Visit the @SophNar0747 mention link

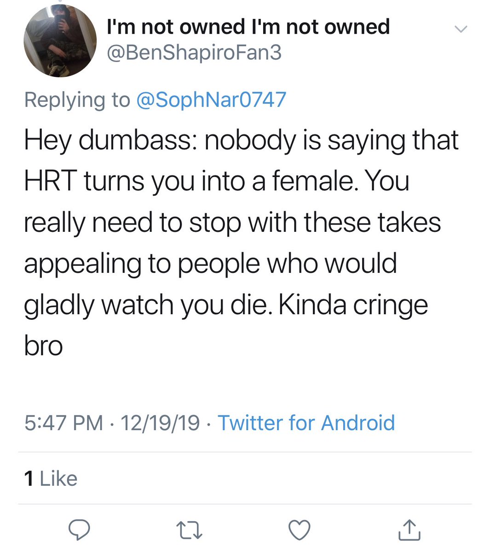(x=211, y=99)
